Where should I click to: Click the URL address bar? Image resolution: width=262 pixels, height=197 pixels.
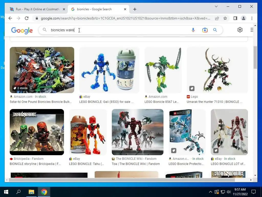125,18
